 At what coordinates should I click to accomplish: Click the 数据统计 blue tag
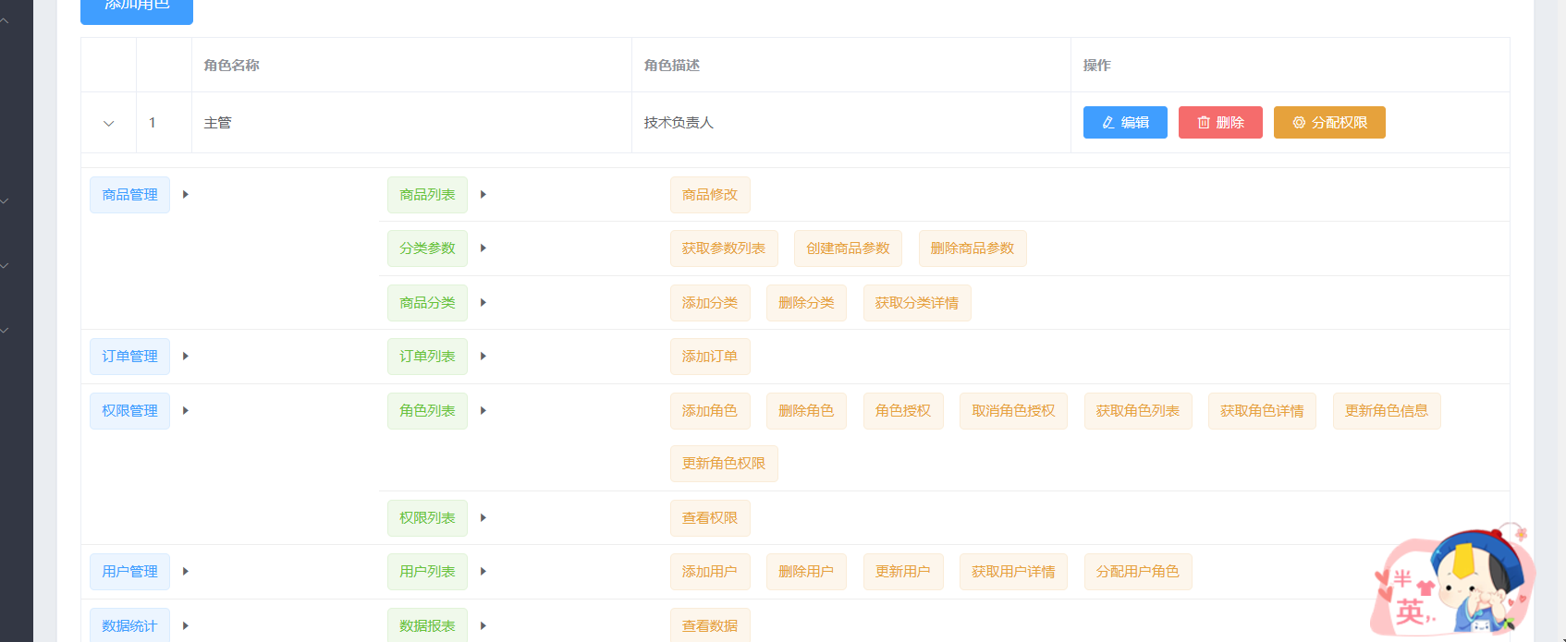(x=129, y=625)
